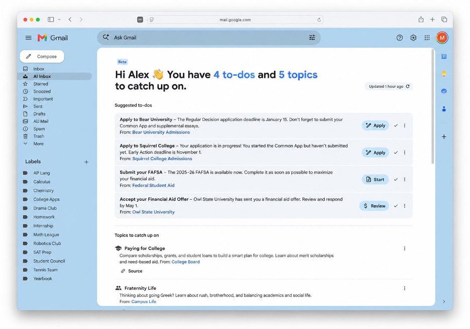Open the Robotics Club label
Viewport: 470px width, 329px height.
tap(47, 243)
